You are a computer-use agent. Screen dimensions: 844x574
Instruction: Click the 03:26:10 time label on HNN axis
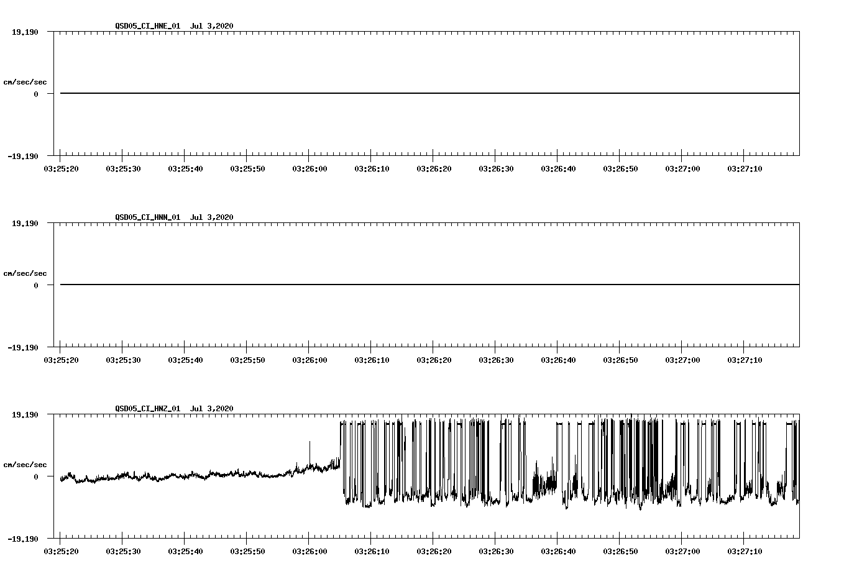coord(371,360)
